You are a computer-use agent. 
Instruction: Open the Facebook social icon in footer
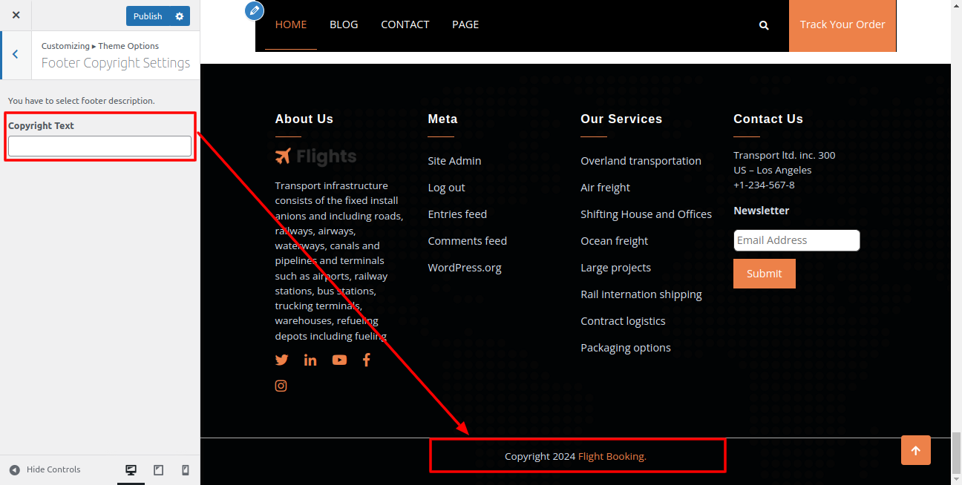pos(366,360)
